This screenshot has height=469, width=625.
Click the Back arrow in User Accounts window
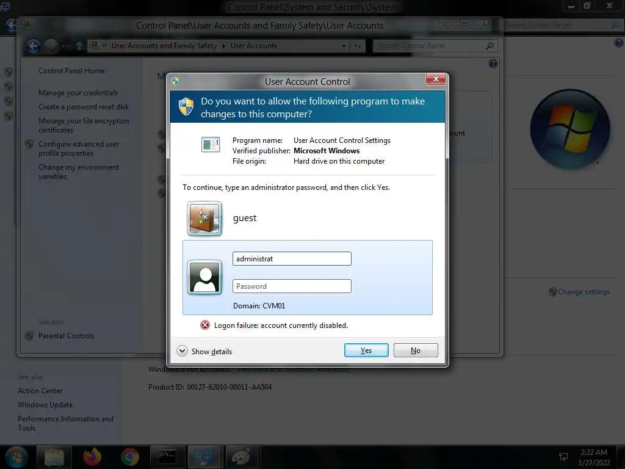point(34,46)
